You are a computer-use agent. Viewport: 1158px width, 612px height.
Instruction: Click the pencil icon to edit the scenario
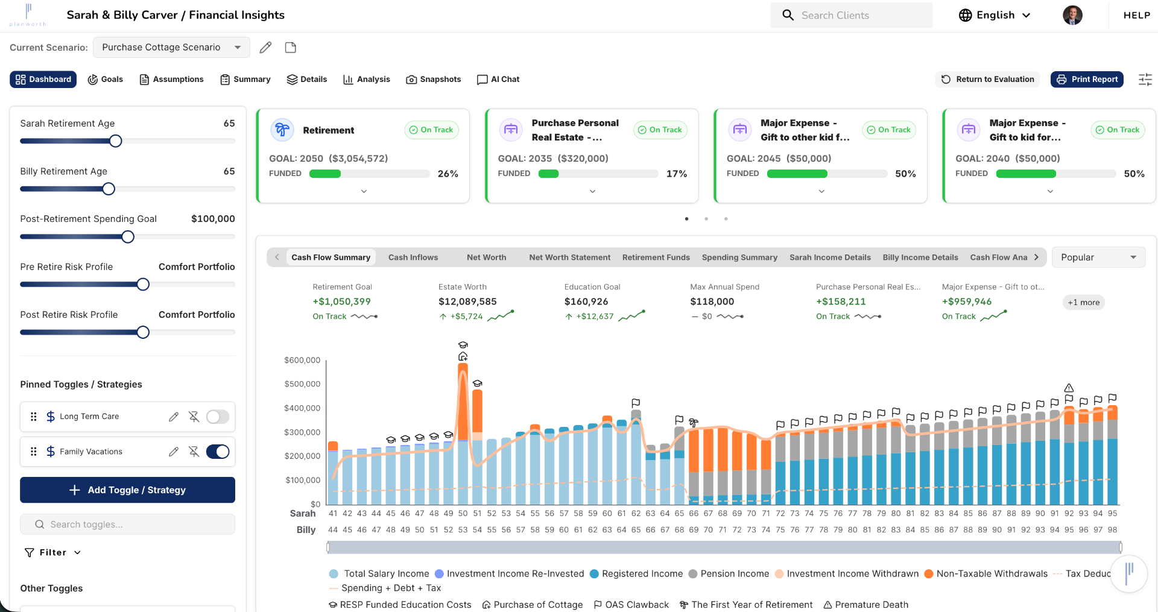click(x=265, y=48)
